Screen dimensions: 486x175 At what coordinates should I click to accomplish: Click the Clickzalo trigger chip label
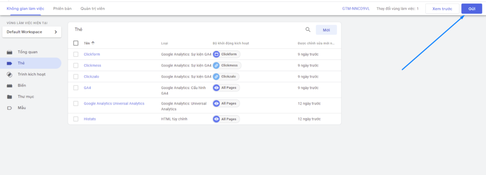coord(229,76)
